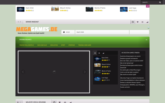This screenshot has width=165, height=103.
Task: Open the Sport category
Action: pos(63,45)
